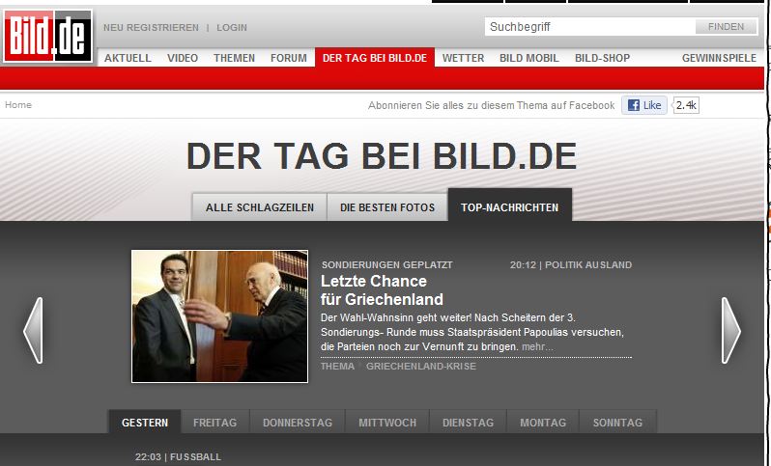Image resolution: width=771 pixels, height=466 pixels.
Task: Focus the Suchbegriff search field
Action: [x=590, y=26]
